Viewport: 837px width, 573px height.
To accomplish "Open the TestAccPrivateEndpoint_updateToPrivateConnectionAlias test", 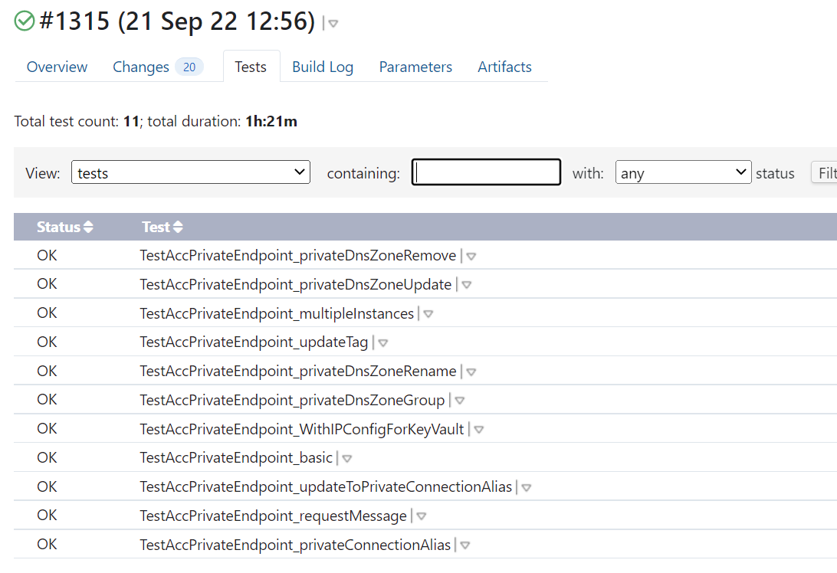I will point(326,486).
